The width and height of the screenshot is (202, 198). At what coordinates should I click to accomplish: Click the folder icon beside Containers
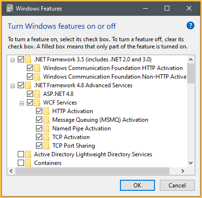point(28,163)
